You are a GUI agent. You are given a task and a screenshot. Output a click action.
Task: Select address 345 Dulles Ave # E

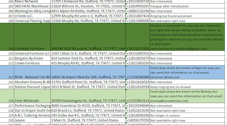[88, 115]
